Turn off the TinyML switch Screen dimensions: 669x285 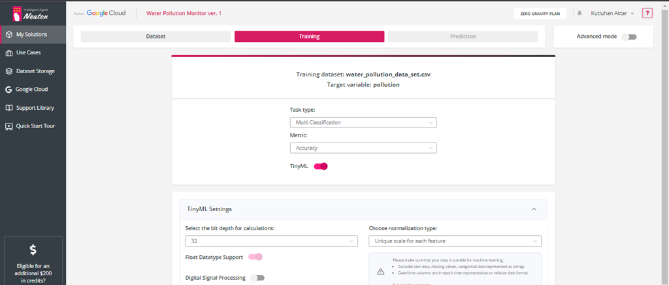321,167
